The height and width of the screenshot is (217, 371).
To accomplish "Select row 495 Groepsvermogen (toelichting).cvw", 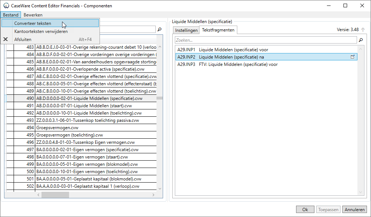I will point(82,135).
